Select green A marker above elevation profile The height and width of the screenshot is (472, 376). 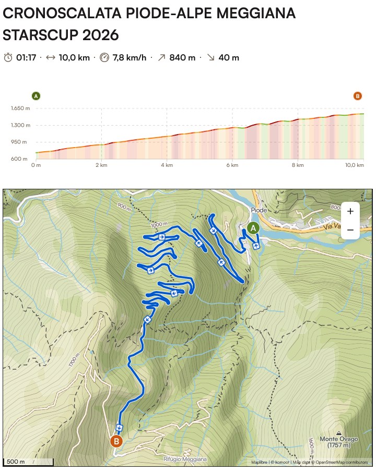[x=36, y=96]
